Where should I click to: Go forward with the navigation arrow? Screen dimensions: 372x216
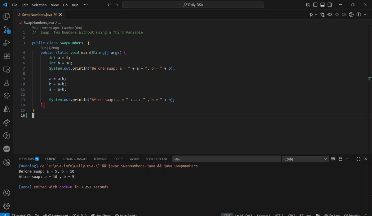click(116, 5)
